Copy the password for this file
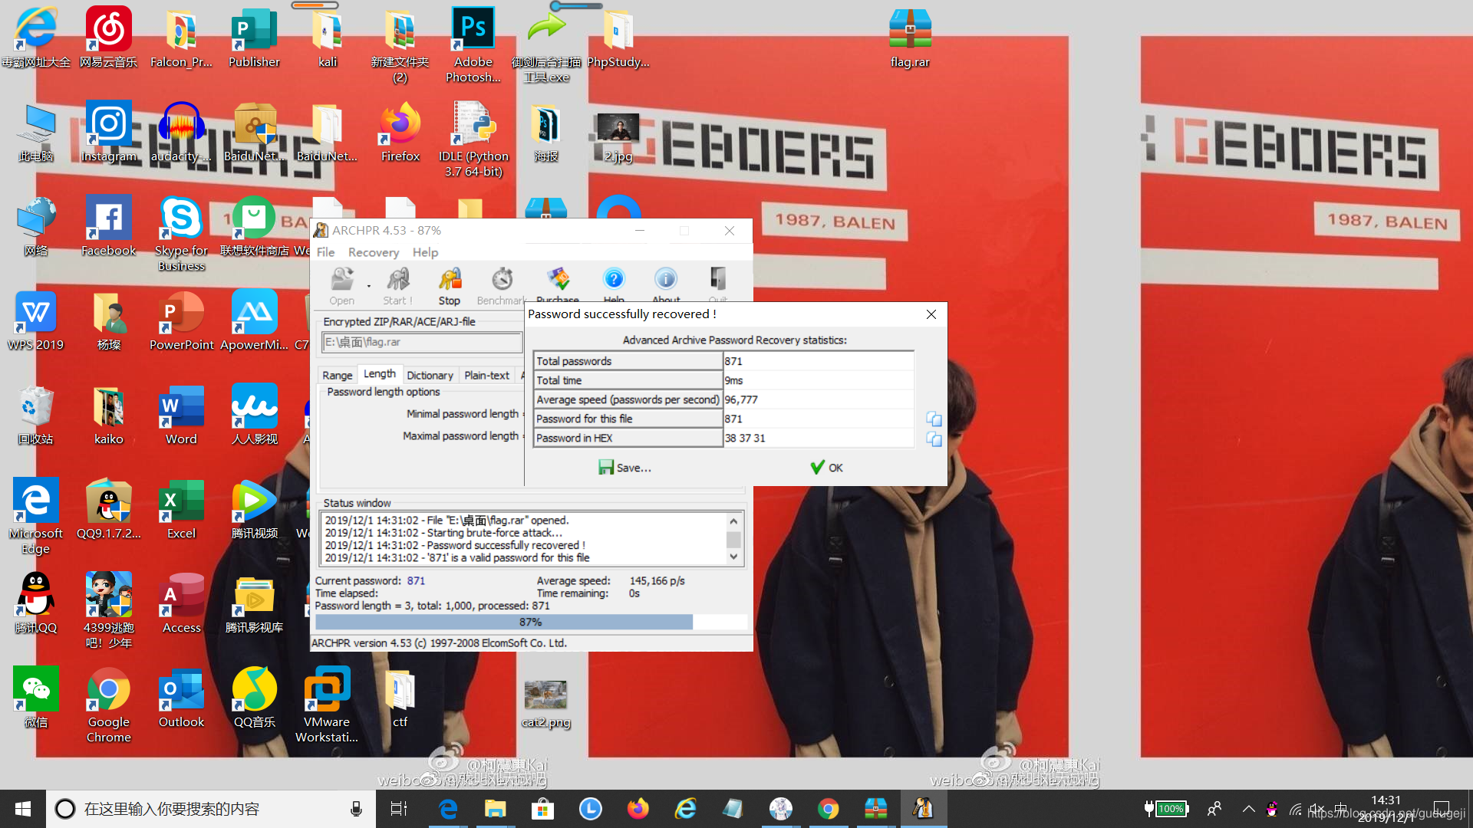The image size is (1473, 828). point(934,419)
